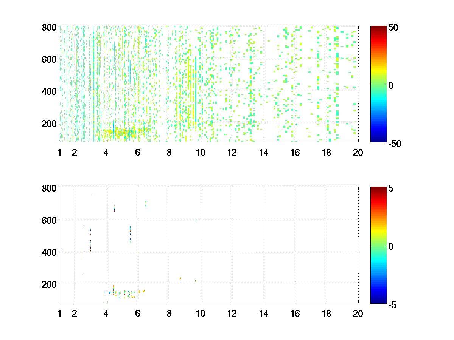Viewport: 454px width, 340px height.
Task: Click x-axis tick "1" under lower plot
Action: [x=59, y=313]
